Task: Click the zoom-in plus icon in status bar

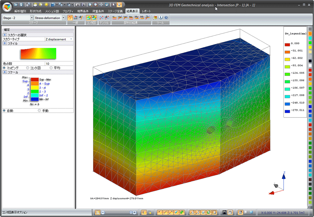Action: click(x=134, y=213)
